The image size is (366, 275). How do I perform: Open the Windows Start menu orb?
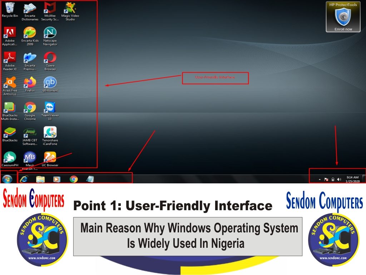[7, 179]
